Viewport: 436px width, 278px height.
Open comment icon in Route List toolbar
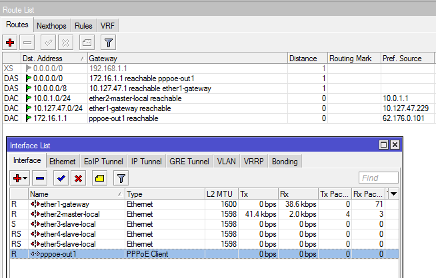[x=87, y=43]
